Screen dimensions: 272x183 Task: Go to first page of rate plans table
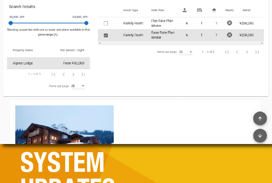[227, 52]
